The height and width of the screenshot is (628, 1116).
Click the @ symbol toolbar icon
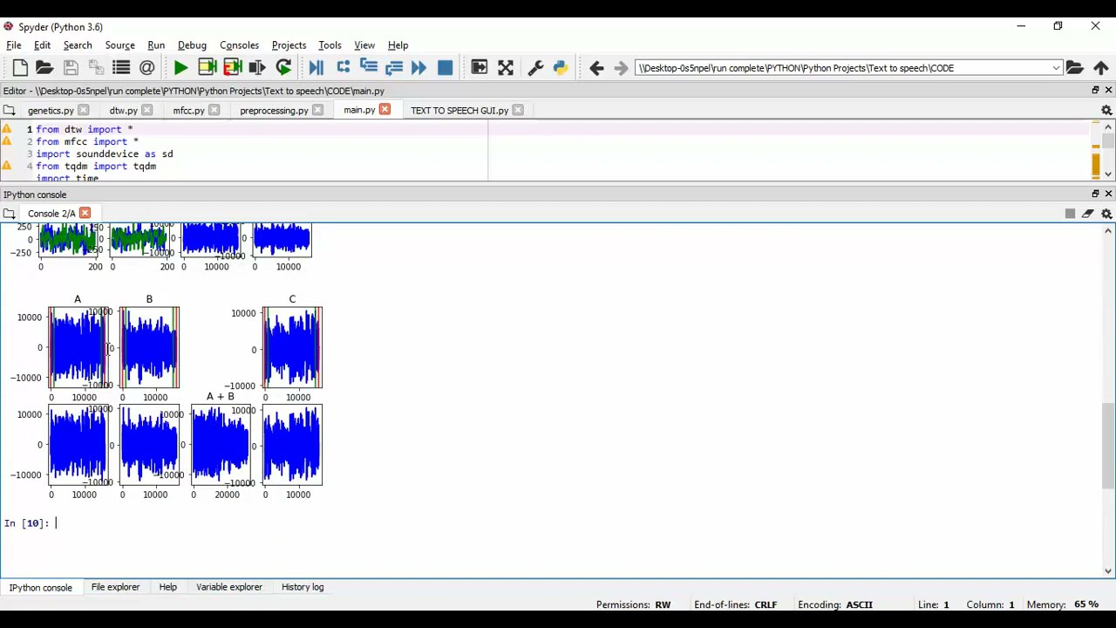pyautogui.click(x=146, y=68)
